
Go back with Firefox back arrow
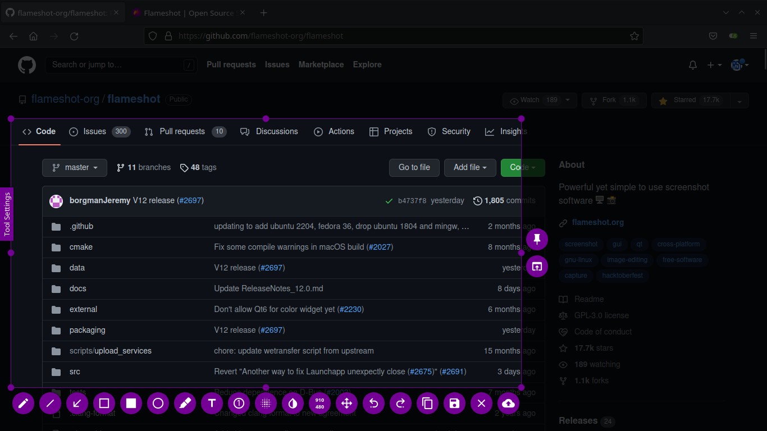(13, 36)
